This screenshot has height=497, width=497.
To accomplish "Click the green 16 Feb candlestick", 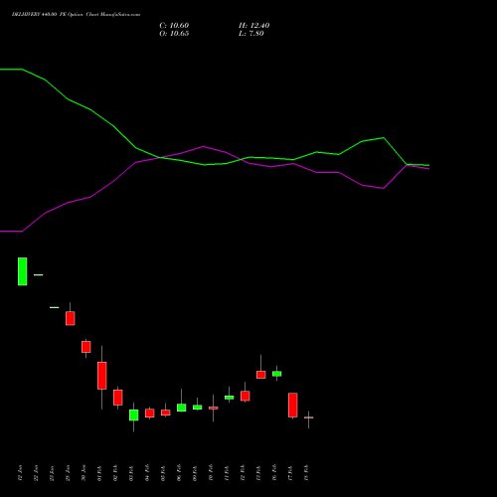I will coord(277,374).
